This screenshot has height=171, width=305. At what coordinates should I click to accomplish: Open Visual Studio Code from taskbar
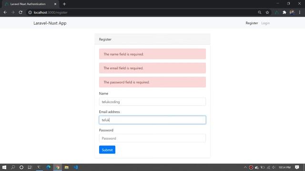point(76,167)
